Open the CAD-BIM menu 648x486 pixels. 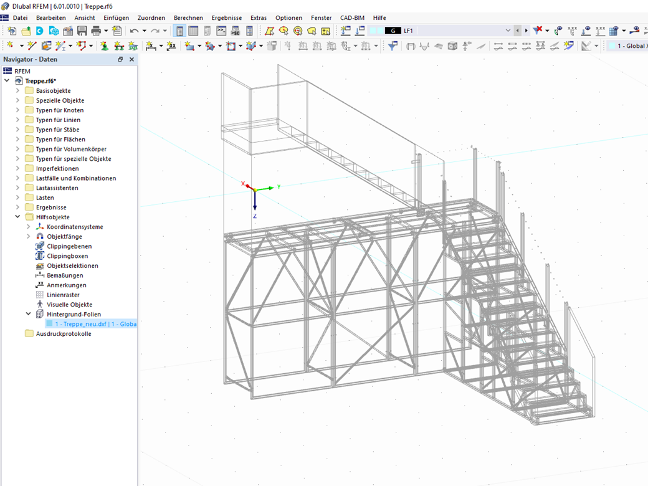tap(352, 18)
